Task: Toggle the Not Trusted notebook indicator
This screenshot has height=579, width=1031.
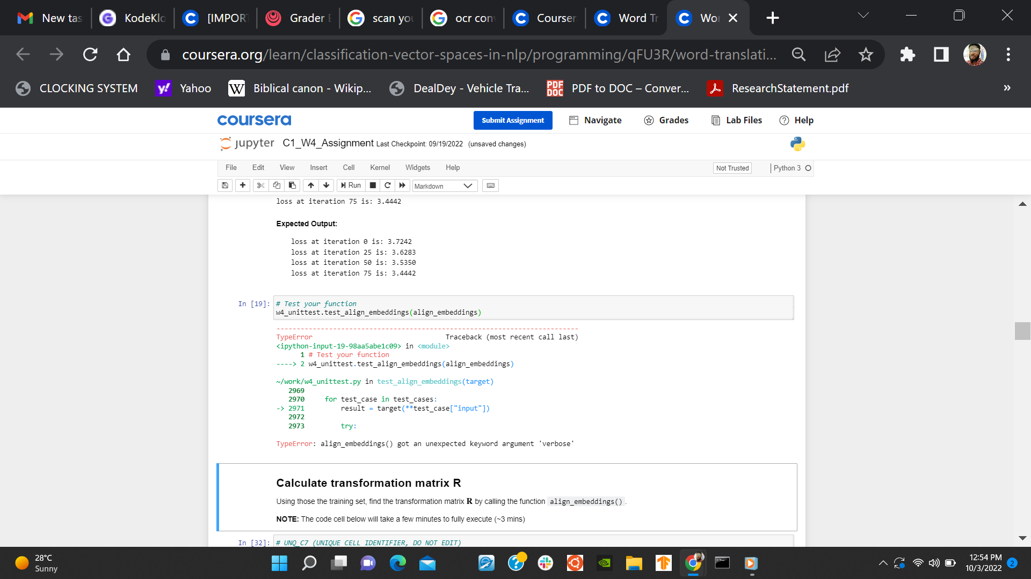Action: (x=732, y=168)
